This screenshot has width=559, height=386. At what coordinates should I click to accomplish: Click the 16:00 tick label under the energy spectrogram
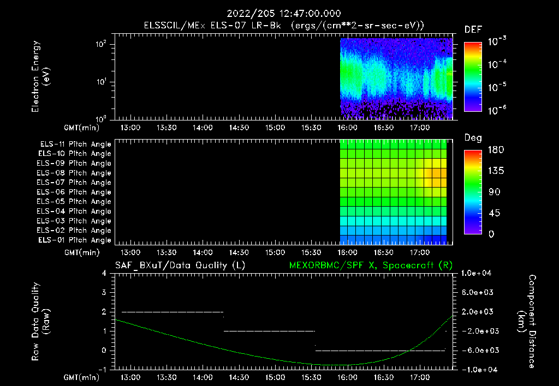tap(347, 128)
